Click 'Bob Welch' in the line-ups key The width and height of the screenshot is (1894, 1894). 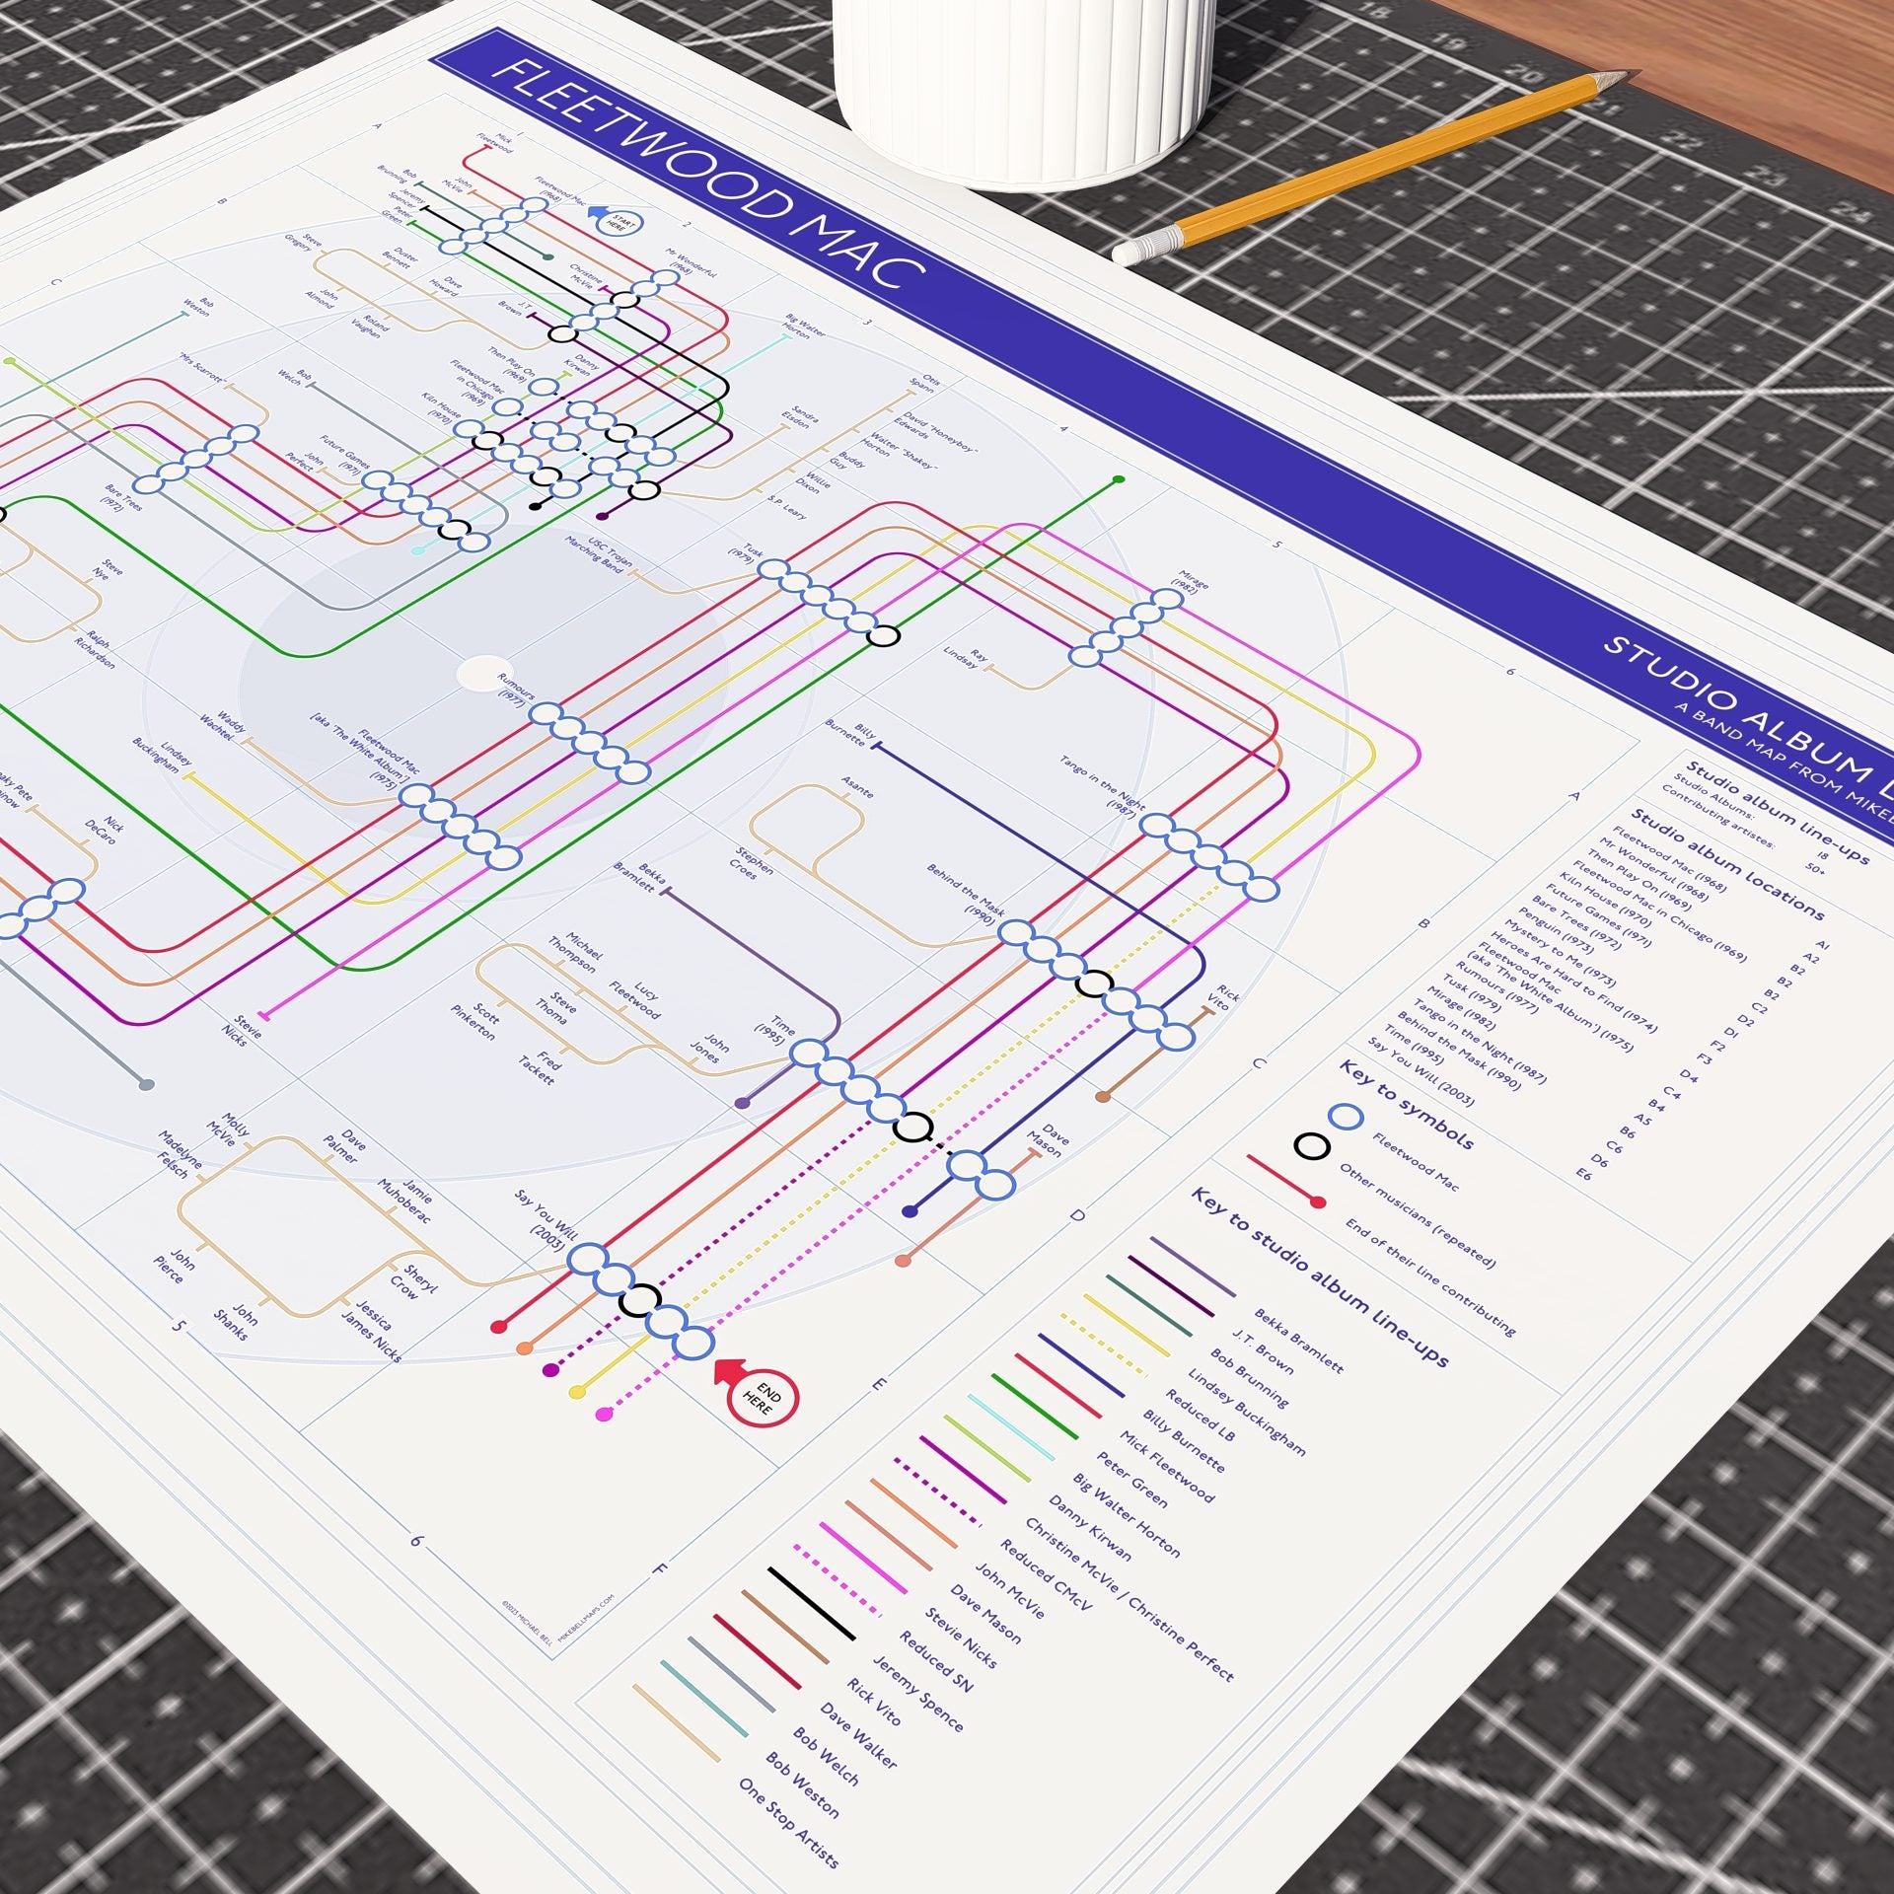826,1757
